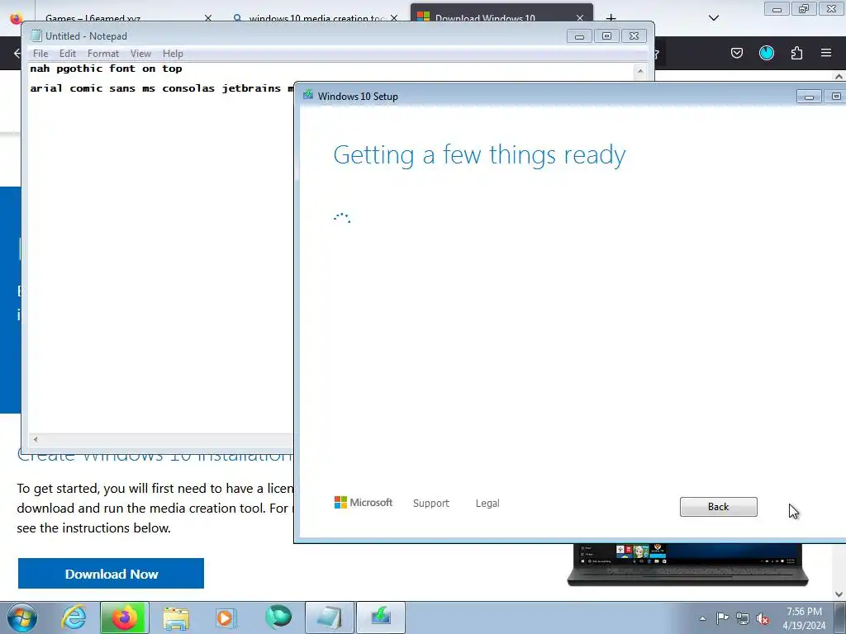Click the Download Now button
The width and height of the screenshot is (846, 634).
tap(112, 574)
